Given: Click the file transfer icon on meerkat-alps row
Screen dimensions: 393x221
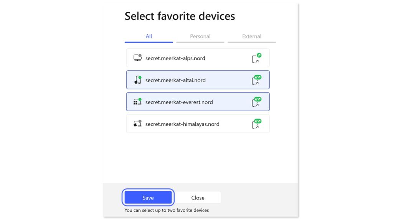Looking at the screenshot, I should click(x=256, y=58).
